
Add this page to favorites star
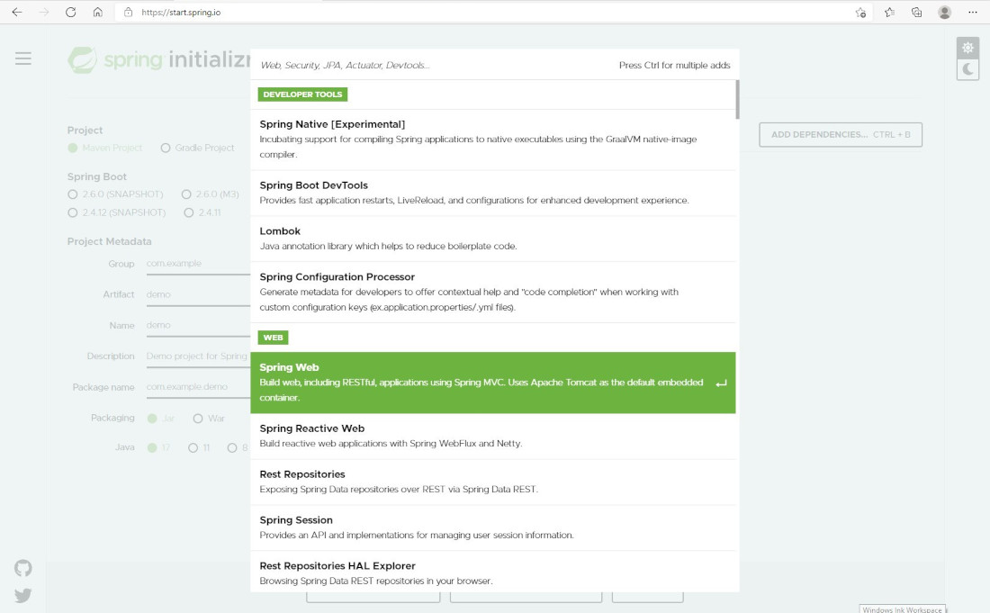860,13
